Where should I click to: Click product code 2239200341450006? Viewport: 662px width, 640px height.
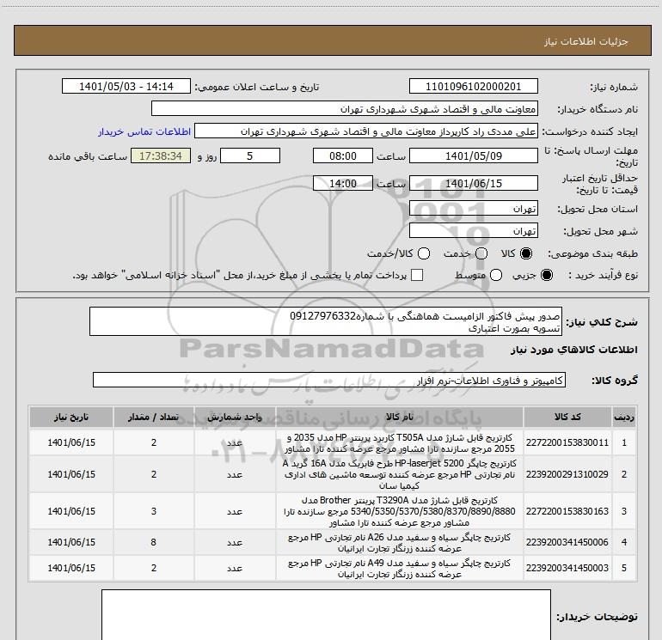(x=567, y=542)
